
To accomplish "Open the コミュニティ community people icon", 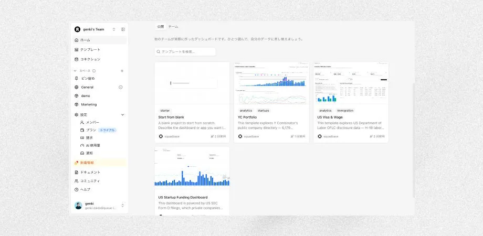I will (x=77, y=181).
